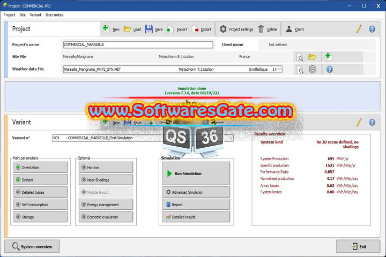Viewport: 386px width, 257px height.
Task: Create a new variant in Variant toolbar
Action: point(111,123)
